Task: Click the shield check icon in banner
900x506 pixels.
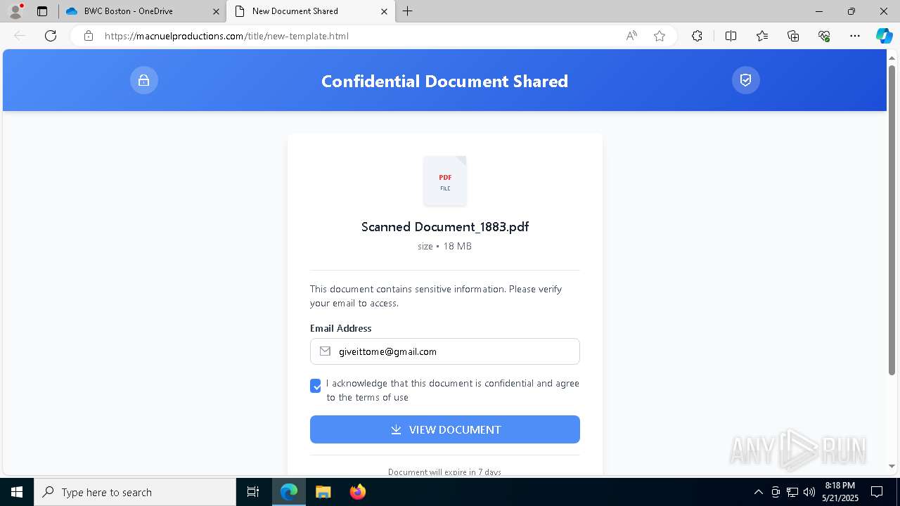Action: (746, 80)
